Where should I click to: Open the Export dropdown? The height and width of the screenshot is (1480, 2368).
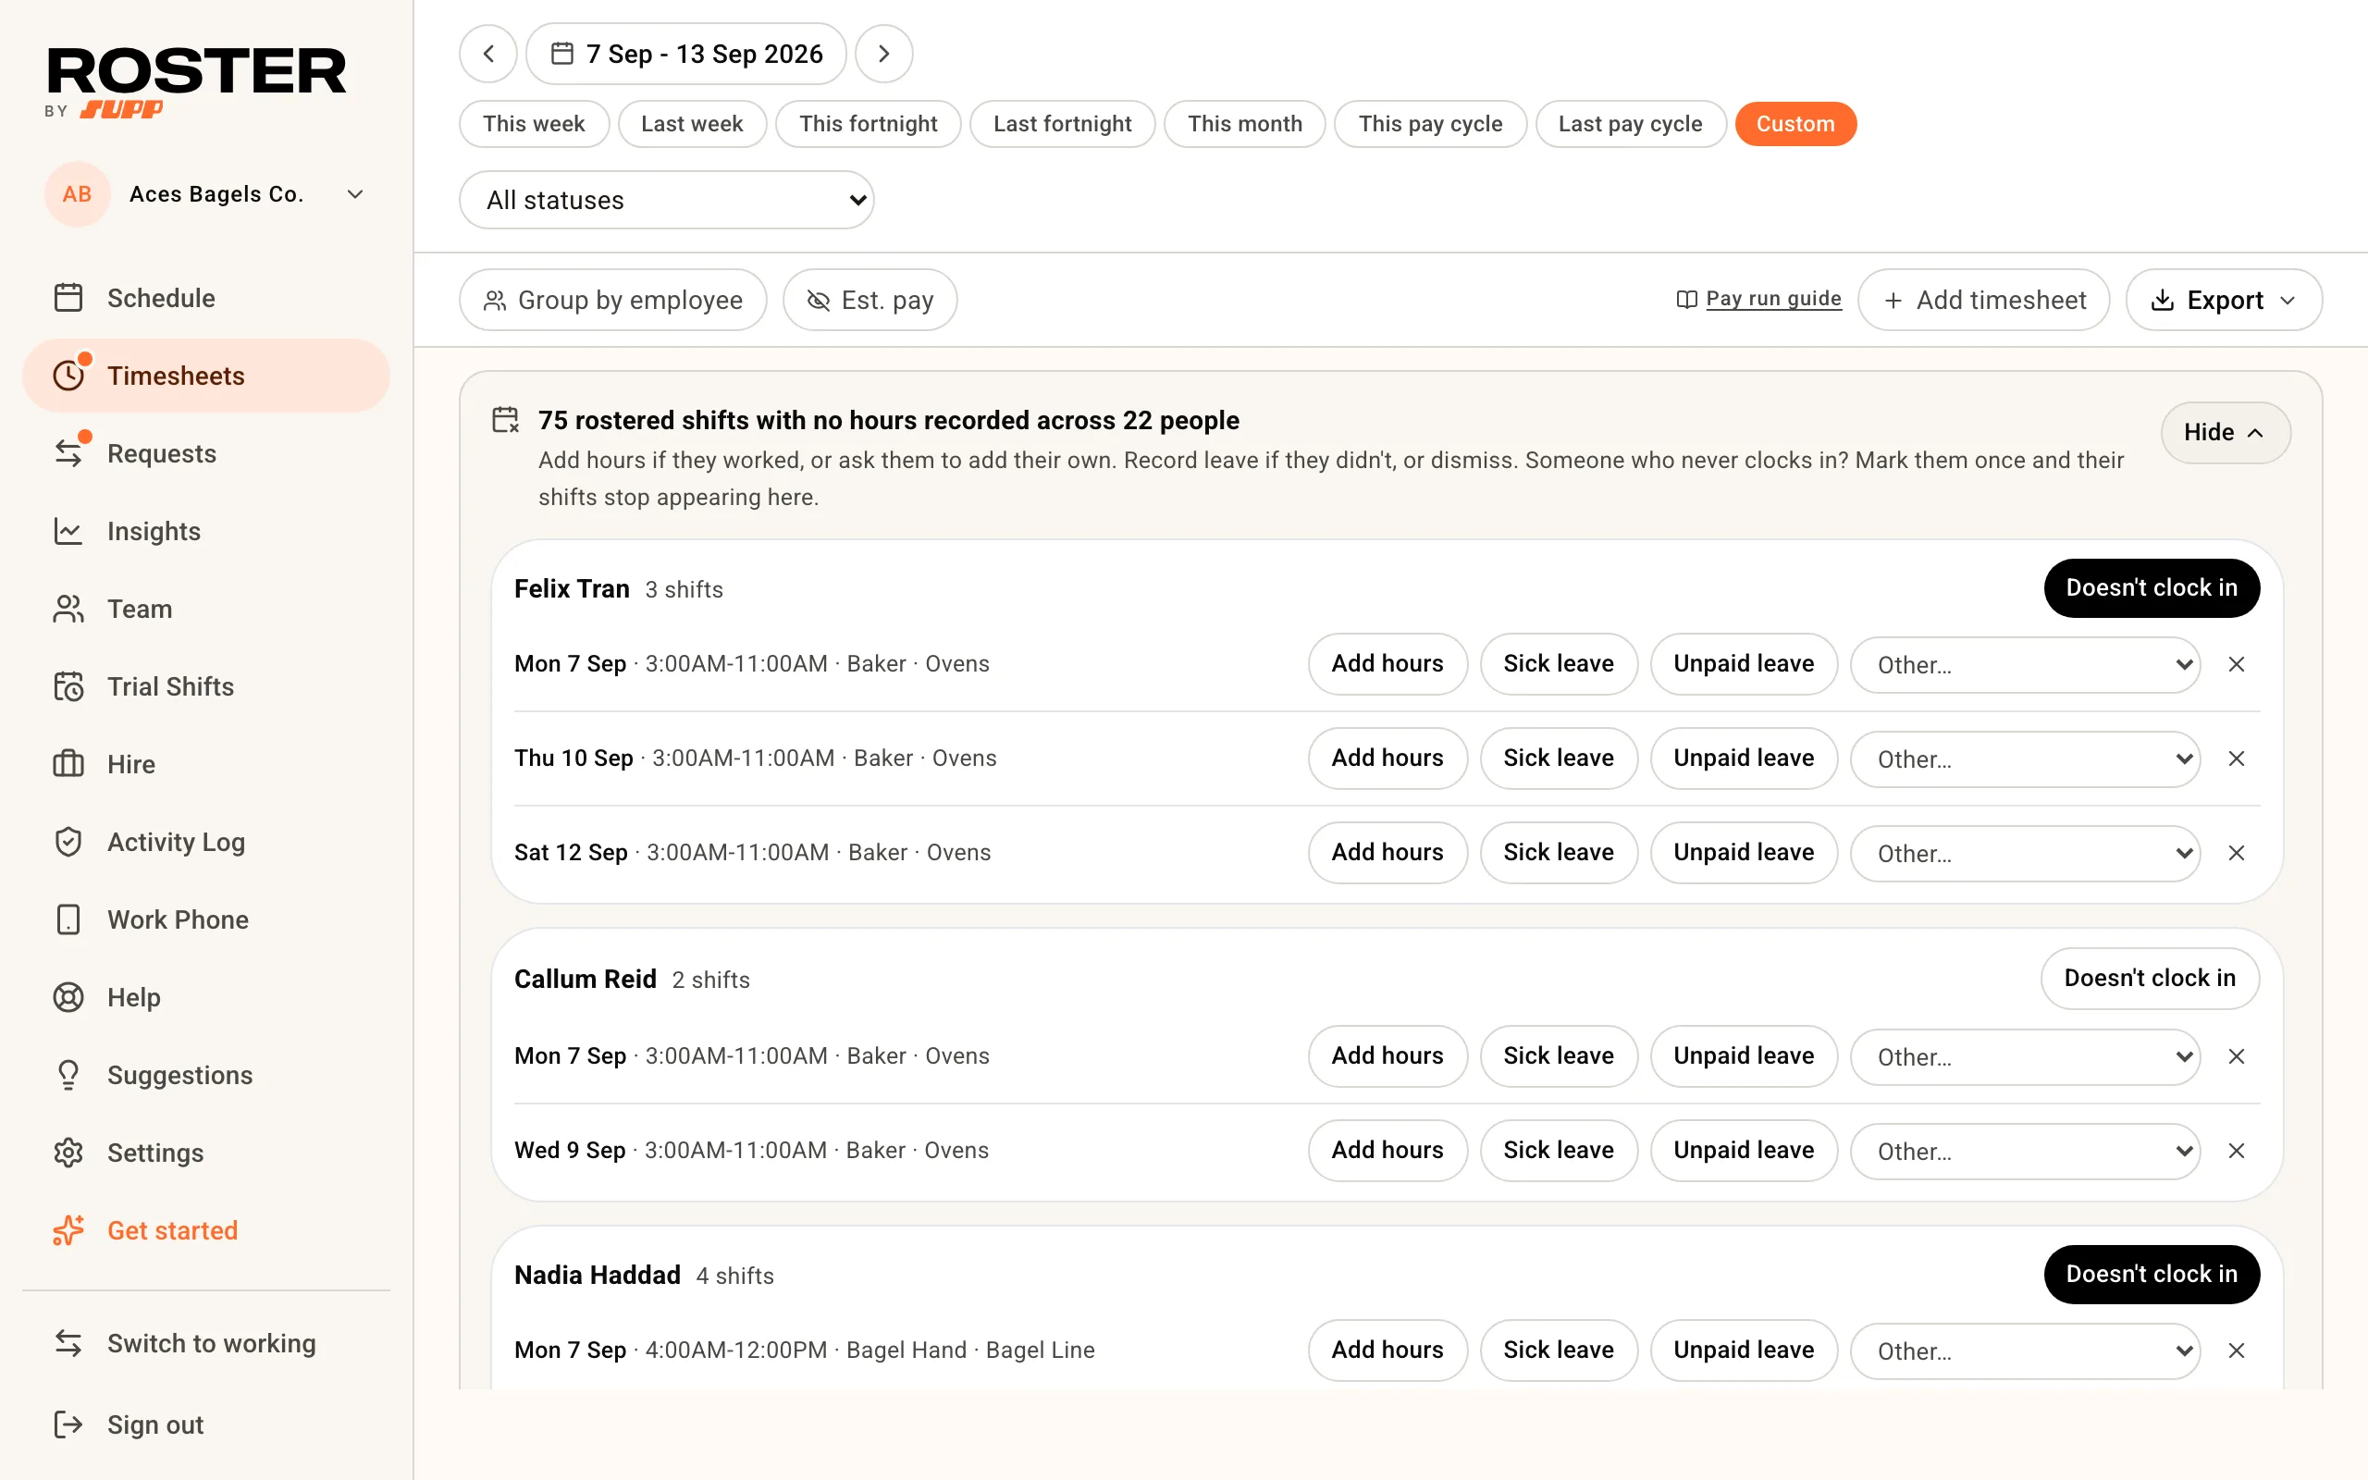pos(2223,300)
